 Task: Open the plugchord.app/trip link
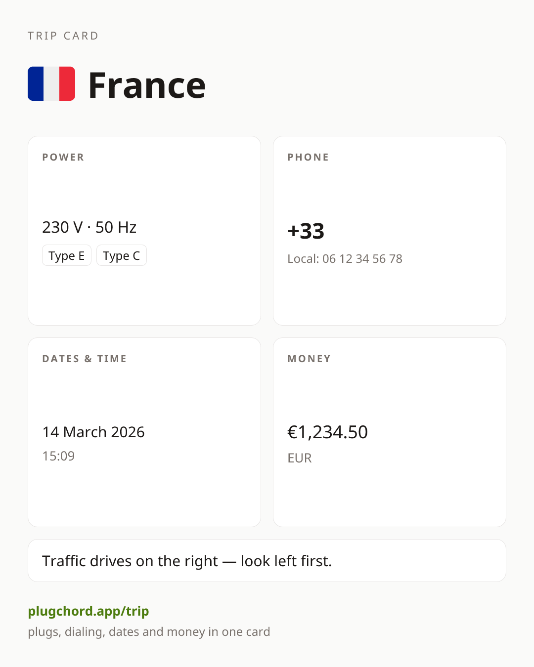point(89,611)
